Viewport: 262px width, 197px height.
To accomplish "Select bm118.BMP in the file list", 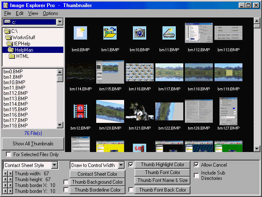I will pos(15,125).
